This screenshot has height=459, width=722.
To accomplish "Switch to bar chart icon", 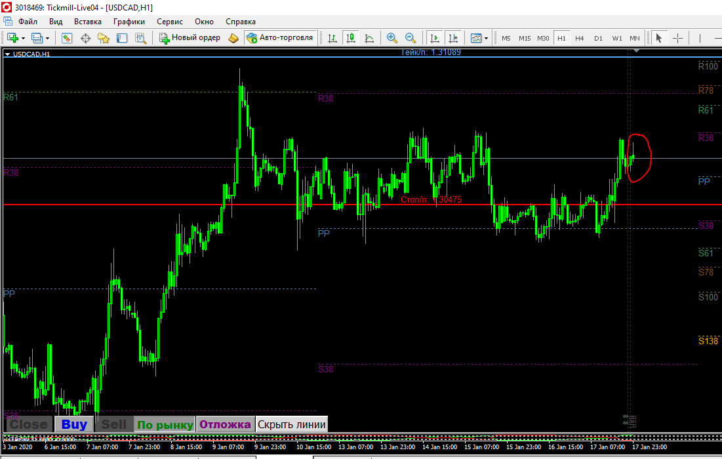I will pyautogui.click(x=332, y=38).
